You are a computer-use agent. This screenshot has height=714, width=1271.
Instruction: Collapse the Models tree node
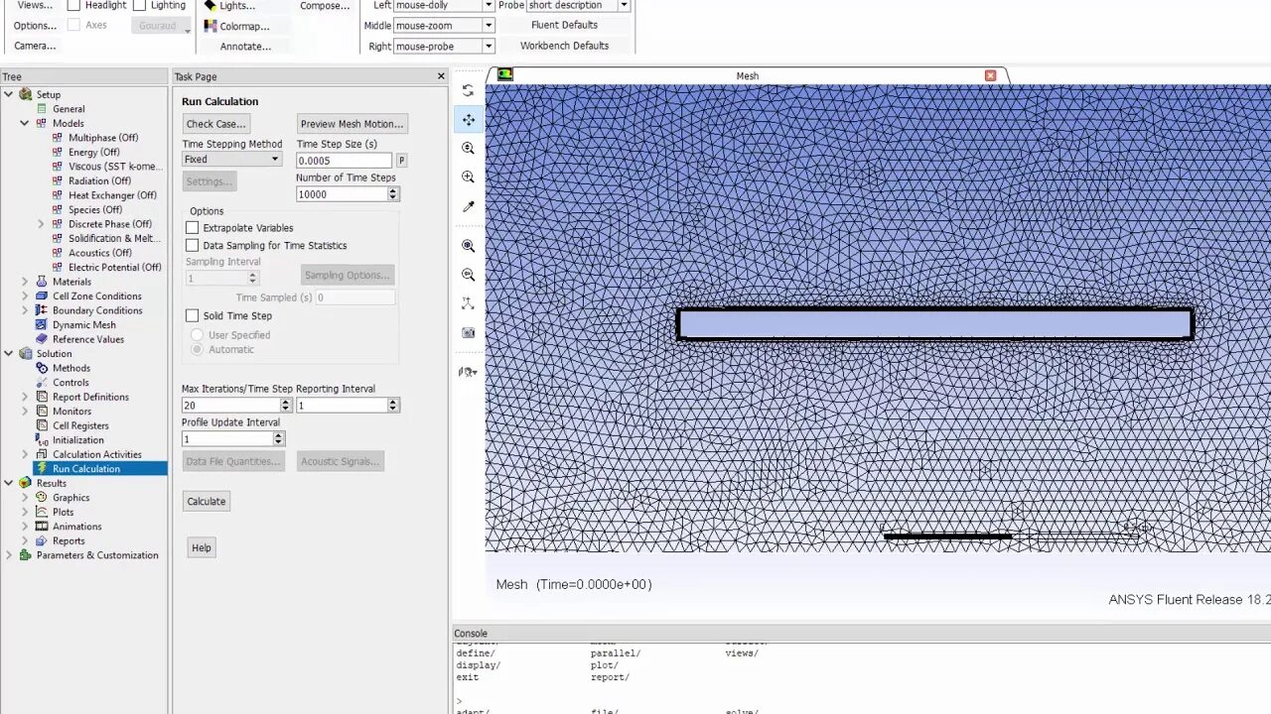tap(25, 123)
